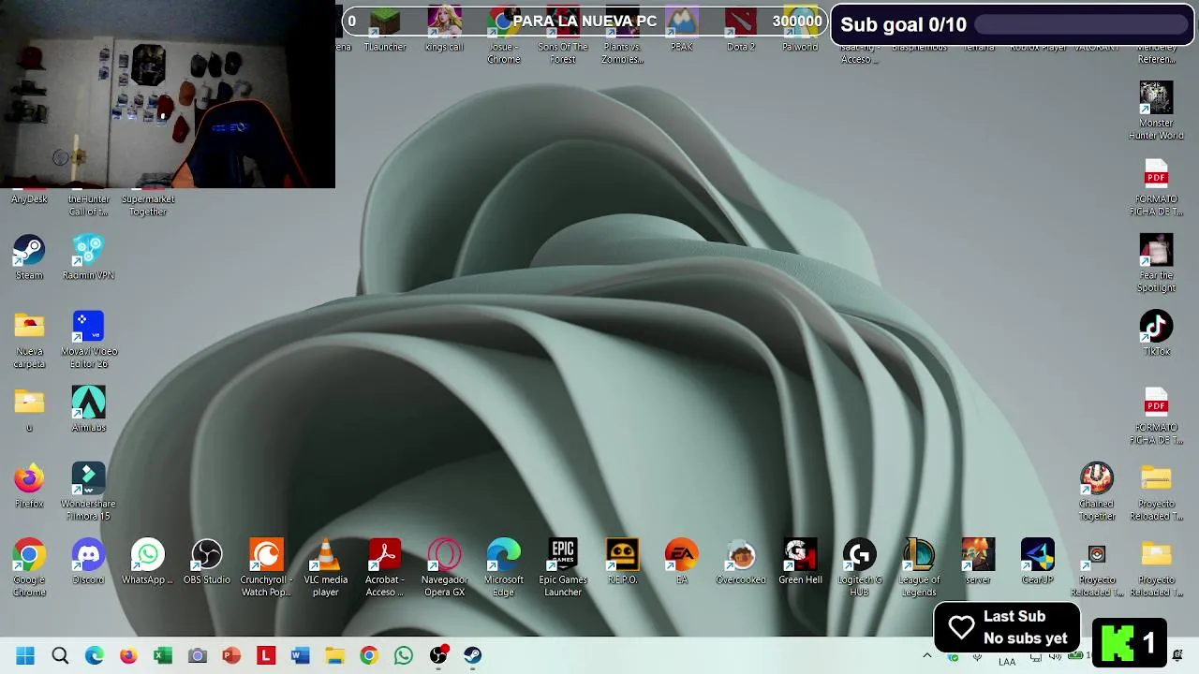Click the theHunter Call of... label

coord(88,205)
